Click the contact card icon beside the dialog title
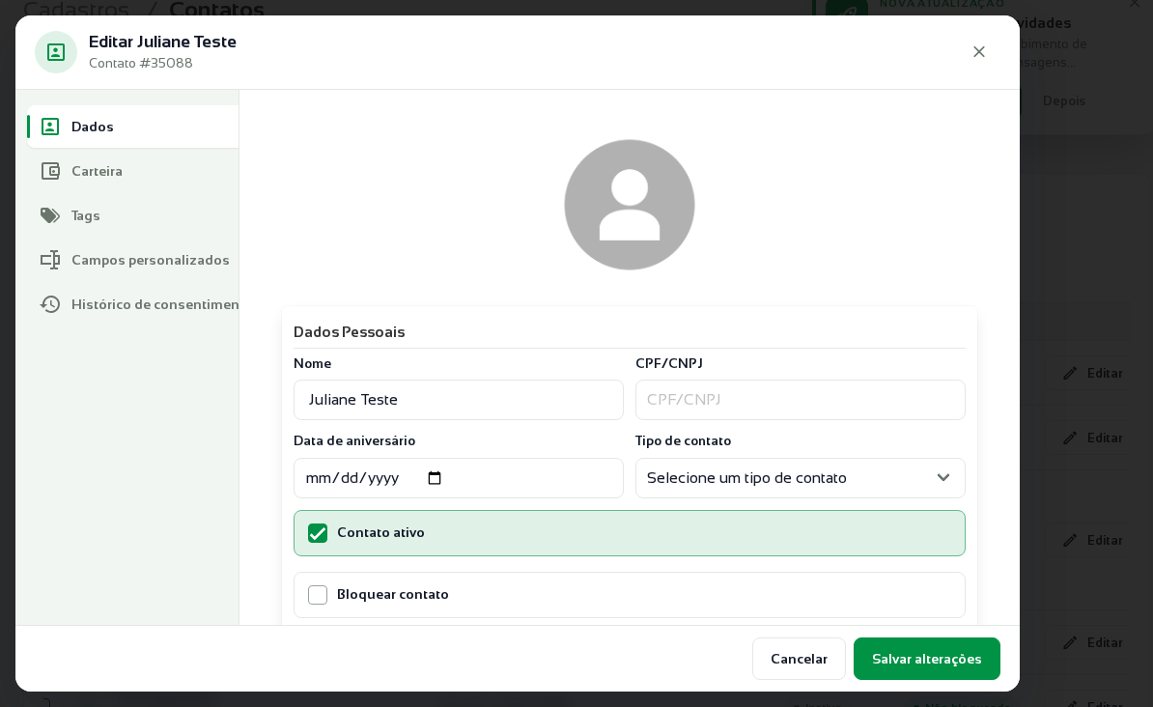Viewport: 1153px width, 707px height. tap(56, 52)
